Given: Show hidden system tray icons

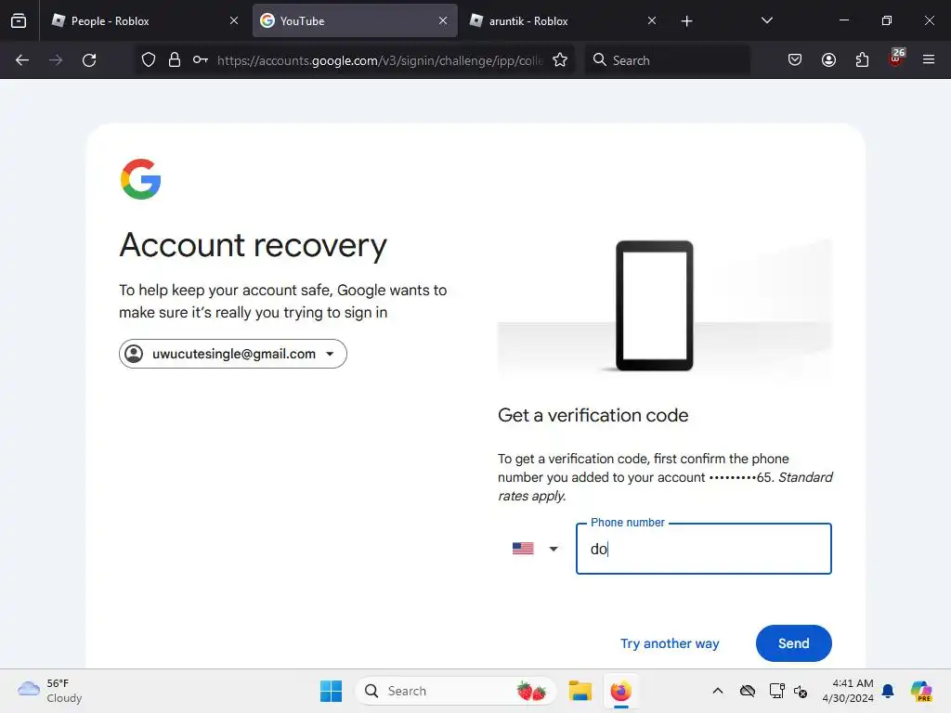Looking at the screenshot, I should tap(718, 691).
